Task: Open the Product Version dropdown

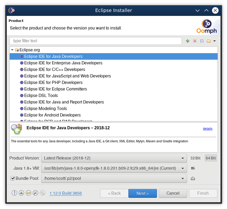Action: tap(183, 158)
